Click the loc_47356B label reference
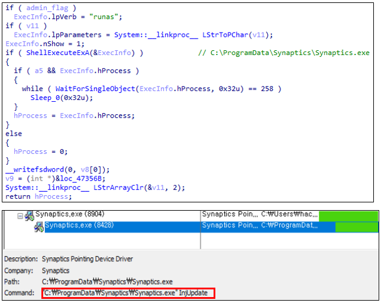This screenshot has height=303, width=381. pos(80,179)
